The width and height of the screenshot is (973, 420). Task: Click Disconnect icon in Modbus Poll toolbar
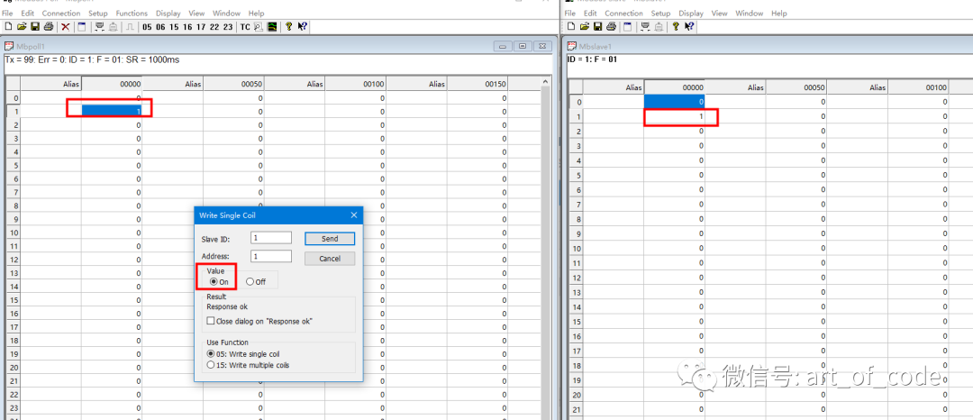[x=113, y=27]
